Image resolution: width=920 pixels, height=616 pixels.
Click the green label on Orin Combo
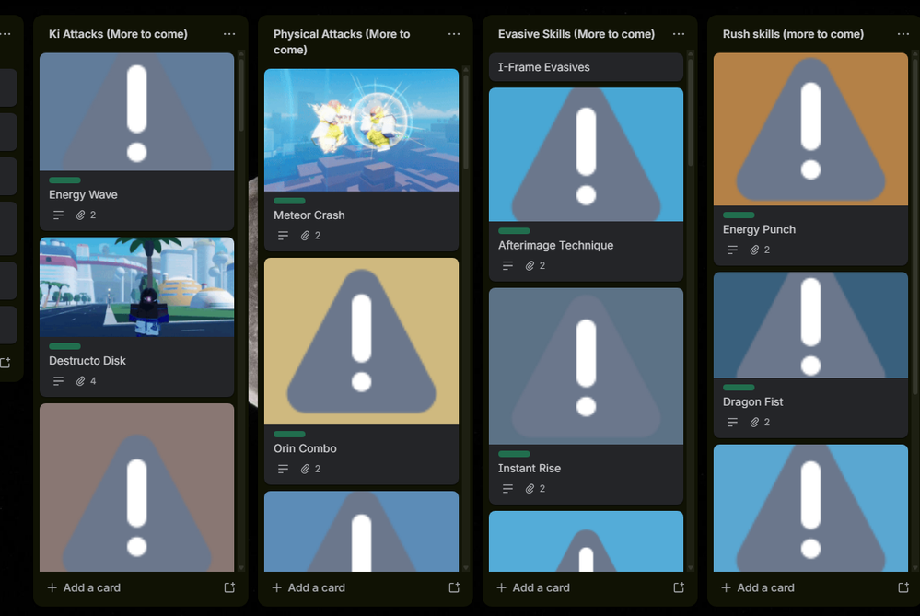[289, 434]
